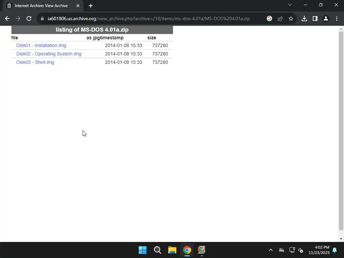Open the Chrome three-dot menu

337,19
